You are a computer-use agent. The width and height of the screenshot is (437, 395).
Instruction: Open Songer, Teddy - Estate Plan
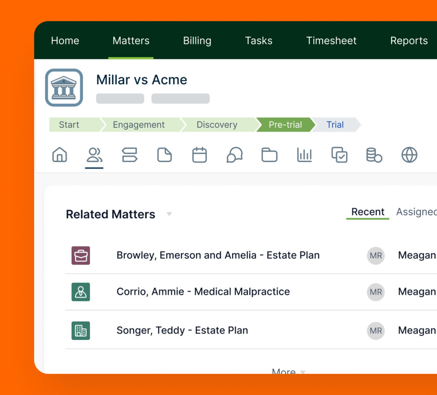(x=182, y=330)
